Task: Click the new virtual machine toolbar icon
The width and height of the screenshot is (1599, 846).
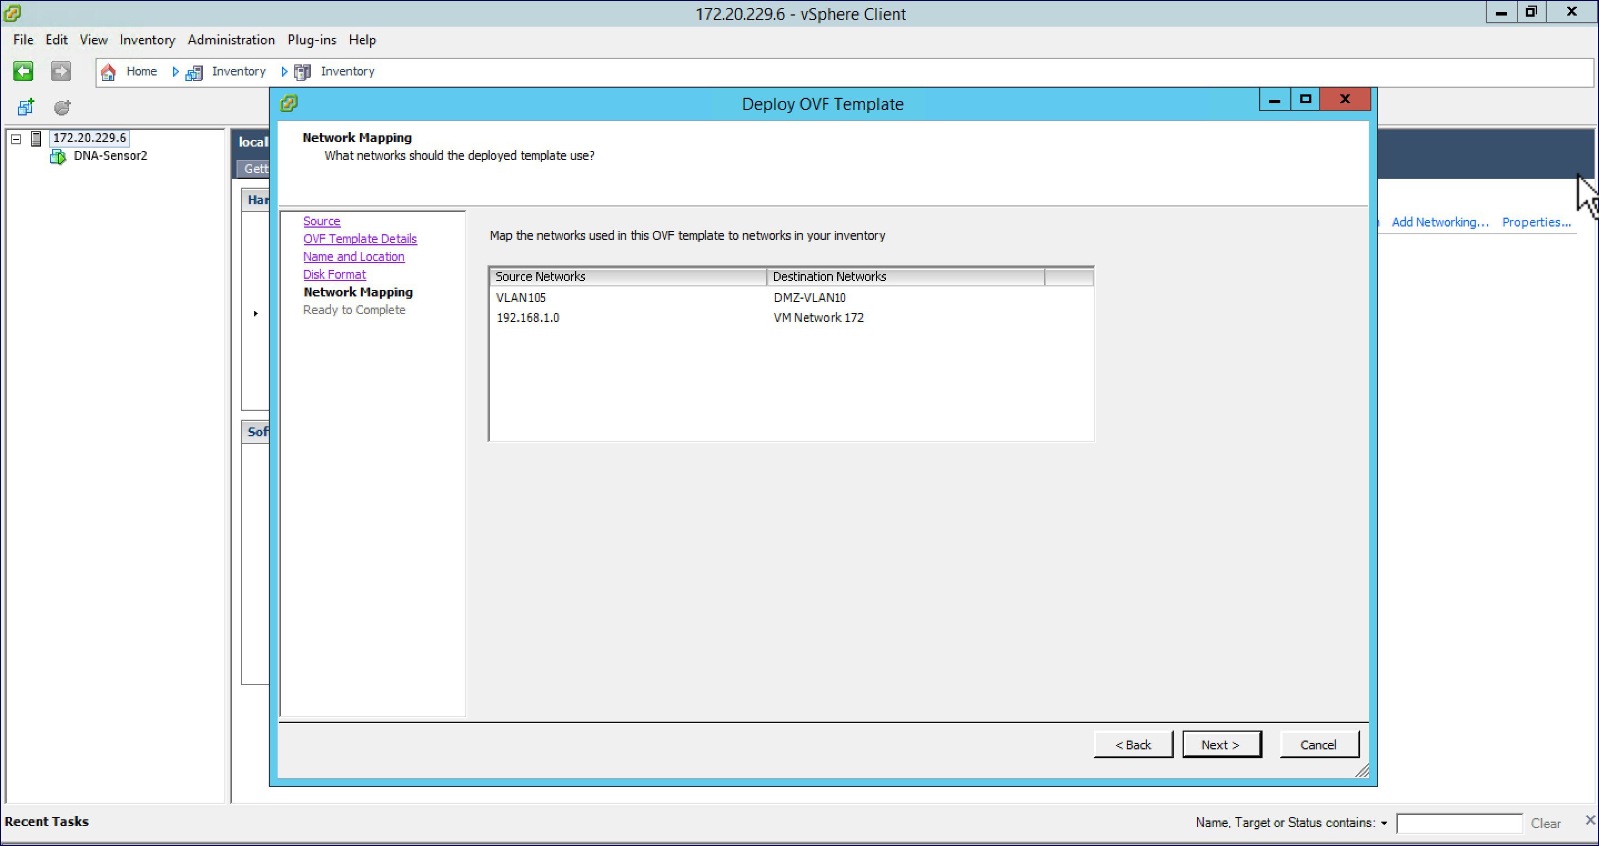Action: 26,107
